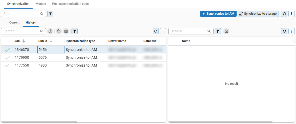
Task: Click the top toolbar filter icon
Action: tap(50, 14)
